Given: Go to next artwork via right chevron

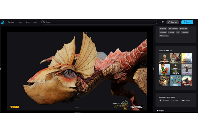Looking at the screenshot, I should pos(153,69).
